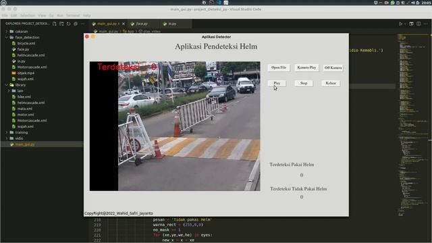Open wajah.xml under library
The height and width of the screenshot is (243, 432).
coord(26,126)
